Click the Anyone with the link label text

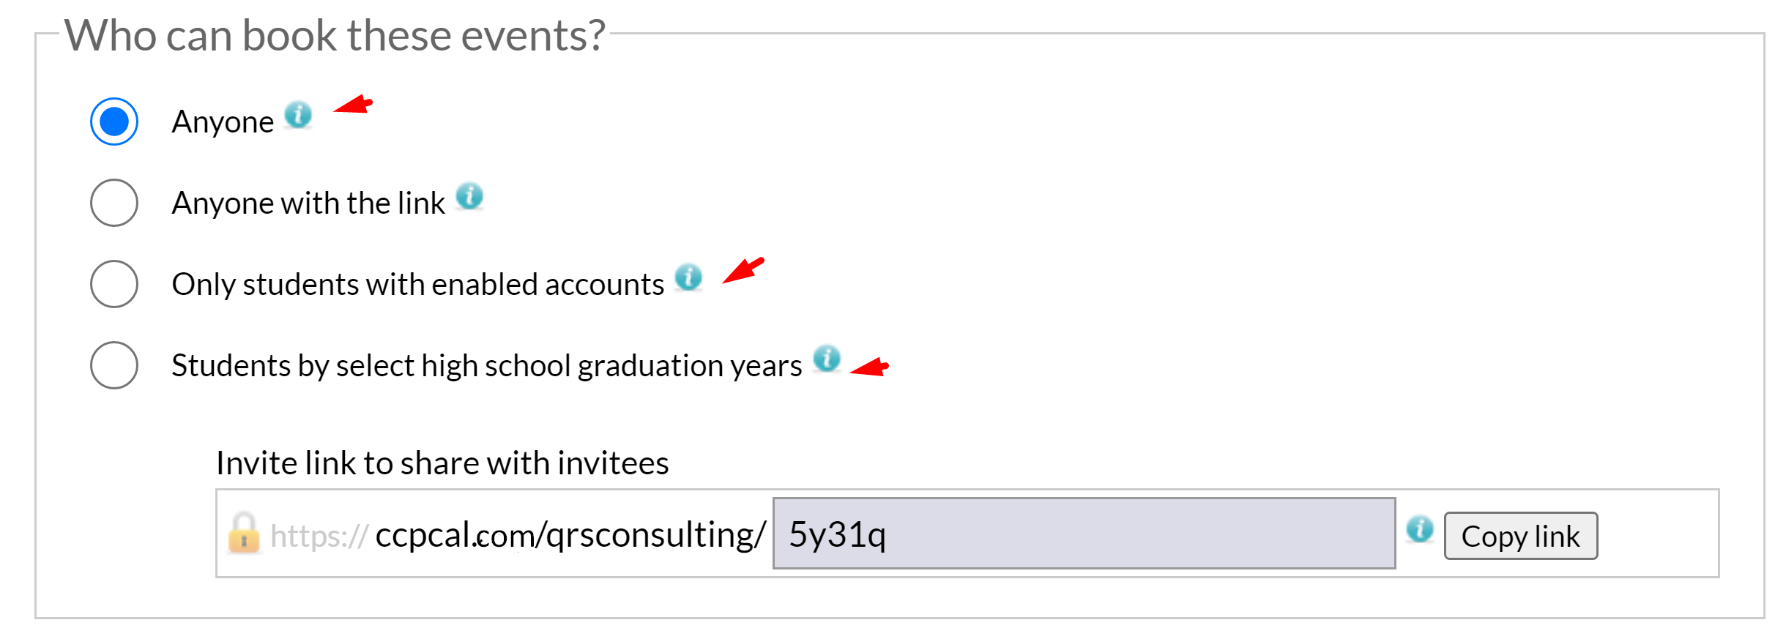click(308, 203)
